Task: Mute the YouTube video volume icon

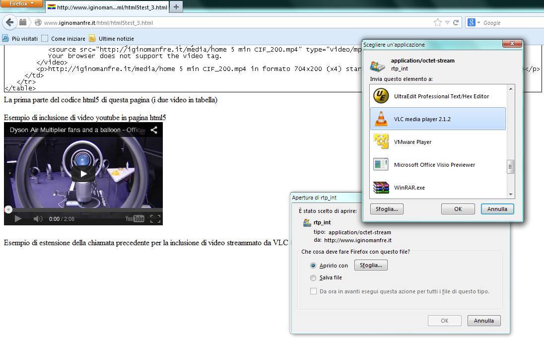Action: click(x=38, y=218)
